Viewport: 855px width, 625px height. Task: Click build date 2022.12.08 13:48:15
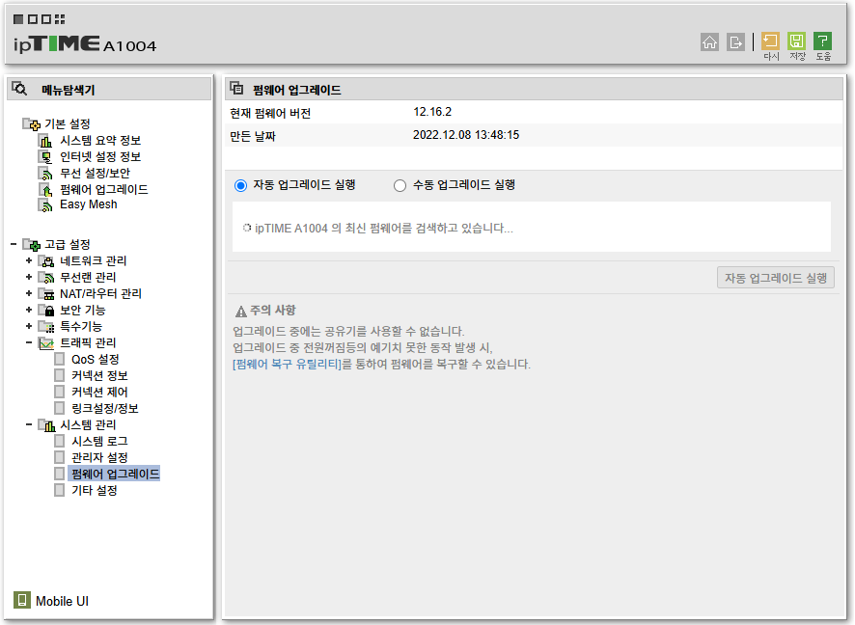click(x=466, y=135)
